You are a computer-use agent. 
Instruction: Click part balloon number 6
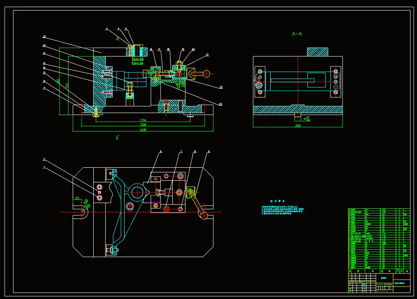point(161,152)
